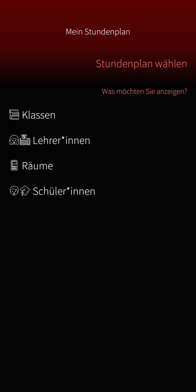Image resolution: width=196 pixels, height=392 pixels.
Task: Click the word Mein in the top header
Action: [74, 32]
